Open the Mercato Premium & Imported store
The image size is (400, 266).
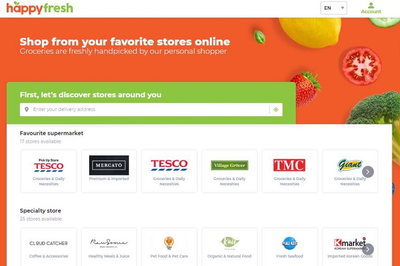(109, 171)
